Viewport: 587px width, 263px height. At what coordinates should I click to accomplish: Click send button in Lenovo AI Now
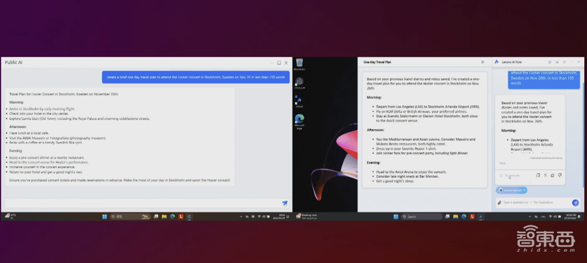click(575, 203)
